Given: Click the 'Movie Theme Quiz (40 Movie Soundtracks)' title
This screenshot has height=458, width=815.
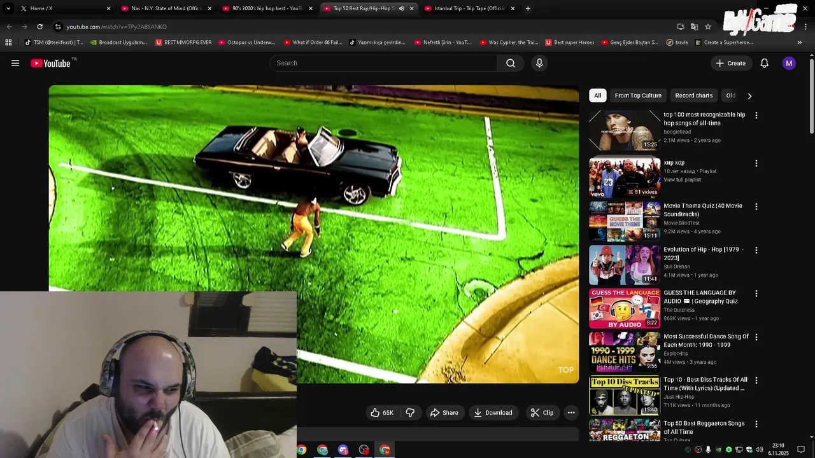Looking at the screenshot, I should tap(703, 210).
